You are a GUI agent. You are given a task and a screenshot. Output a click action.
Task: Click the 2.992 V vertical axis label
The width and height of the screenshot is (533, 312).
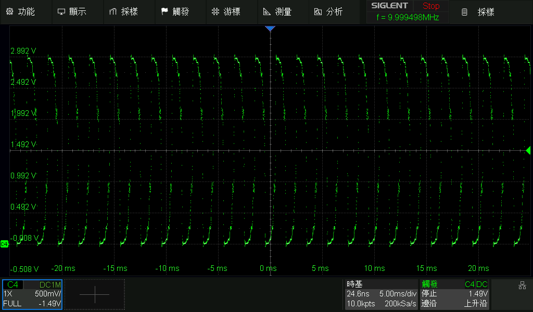23,51
